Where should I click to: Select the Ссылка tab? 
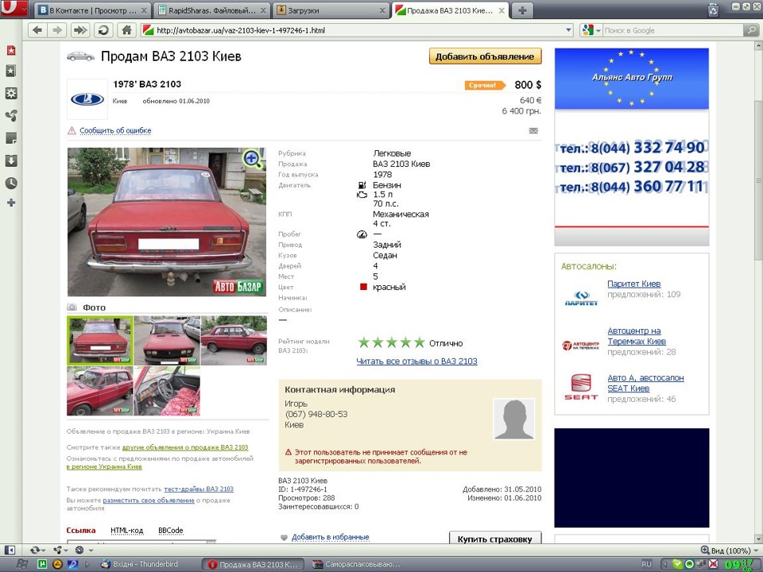(81, 530)
